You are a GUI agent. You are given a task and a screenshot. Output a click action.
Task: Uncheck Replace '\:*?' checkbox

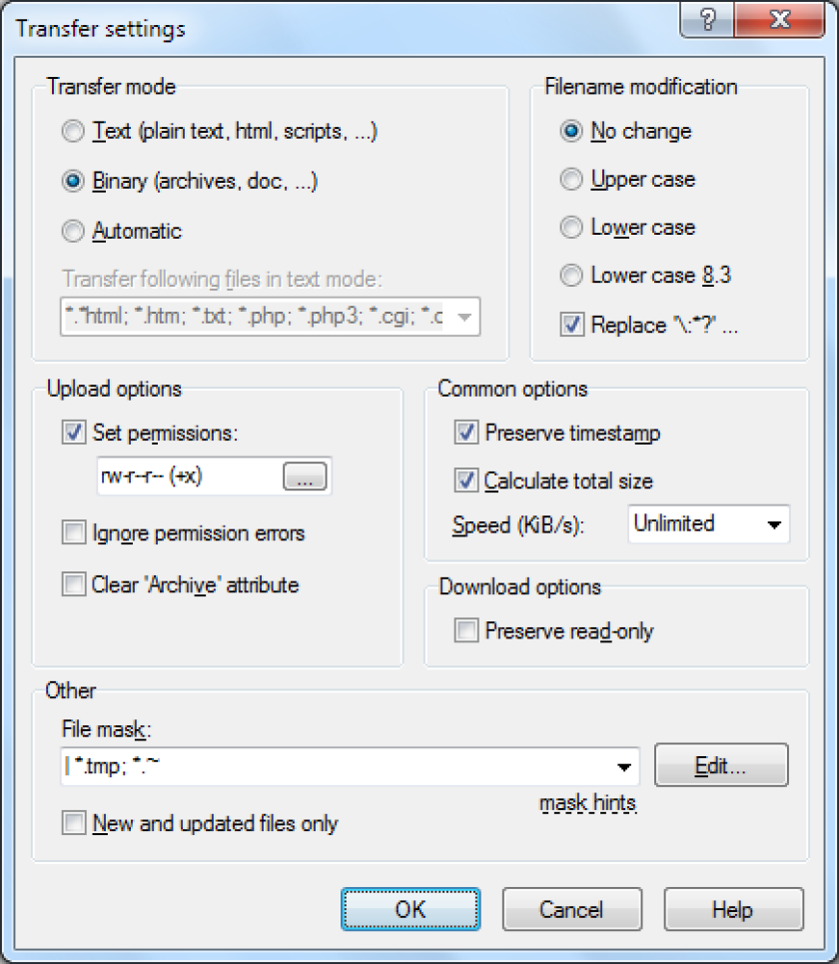571,324
